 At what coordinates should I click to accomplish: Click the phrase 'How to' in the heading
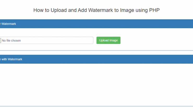tap(41, 10)
